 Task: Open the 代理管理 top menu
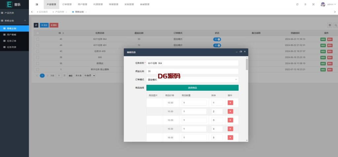(x=98, y=4)
